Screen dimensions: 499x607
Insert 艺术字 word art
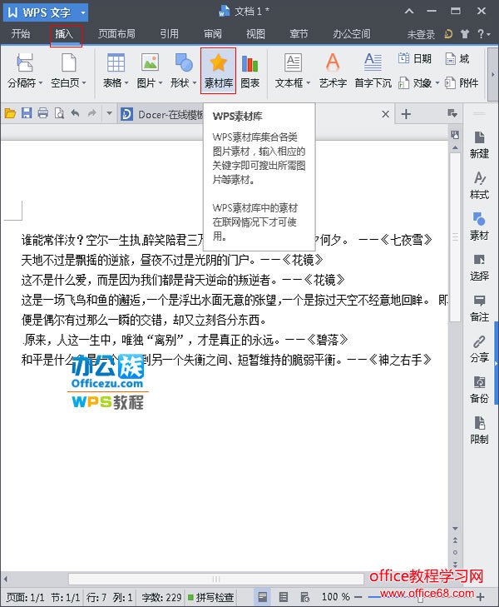(x=333, y=71)
